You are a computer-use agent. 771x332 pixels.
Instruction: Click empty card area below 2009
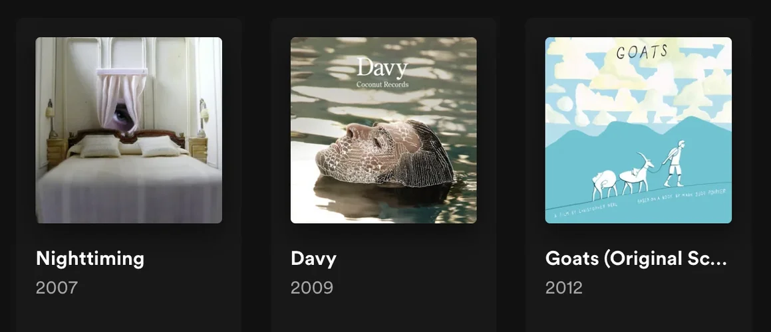coord(384,314)
